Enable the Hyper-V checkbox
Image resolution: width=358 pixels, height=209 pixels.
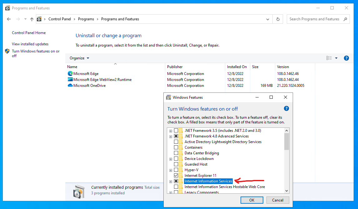point(176,170)
